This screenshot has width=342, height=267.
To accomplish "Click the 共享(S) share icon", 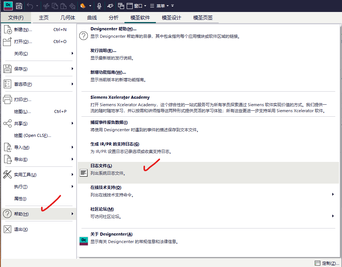I will tap(7, 123).
